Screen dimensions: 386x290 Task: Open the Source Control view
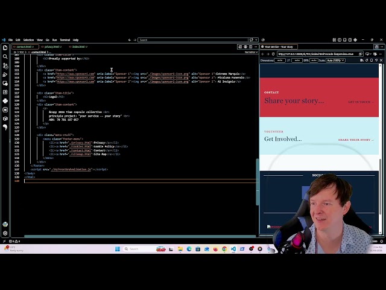(5, 66)
